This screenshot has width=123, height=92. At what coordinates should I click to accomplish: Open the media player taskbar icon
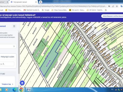coord(6,90)
